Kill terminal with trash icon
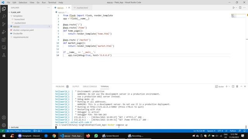 pyautogui.click(x=237, y=86)
